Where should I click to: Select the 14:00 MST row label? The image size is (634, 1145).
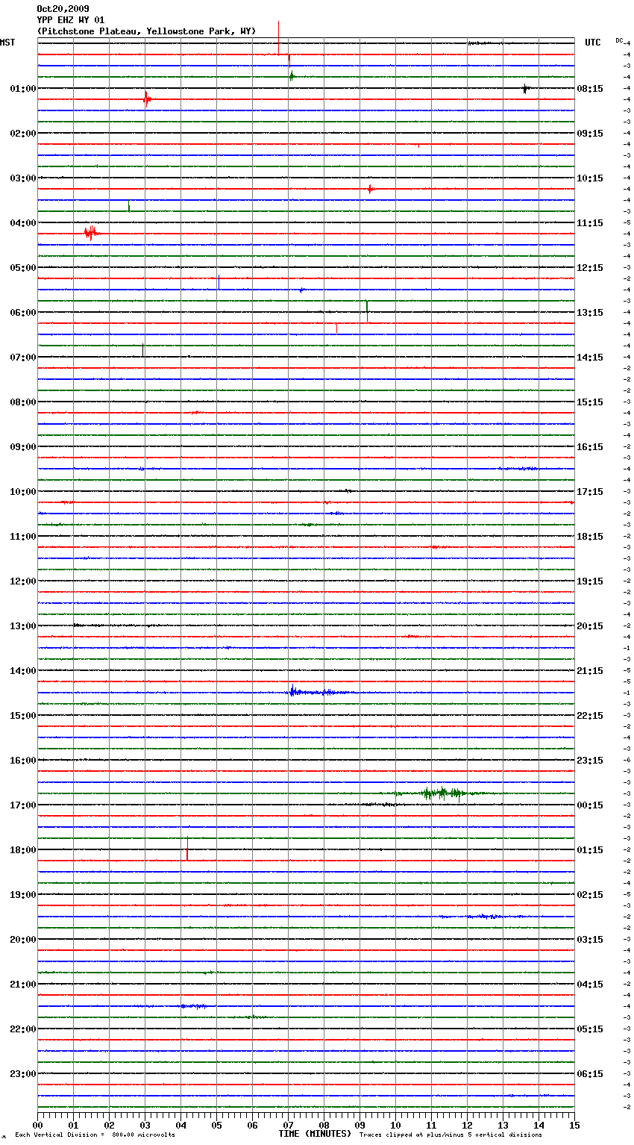pos(23,671)
